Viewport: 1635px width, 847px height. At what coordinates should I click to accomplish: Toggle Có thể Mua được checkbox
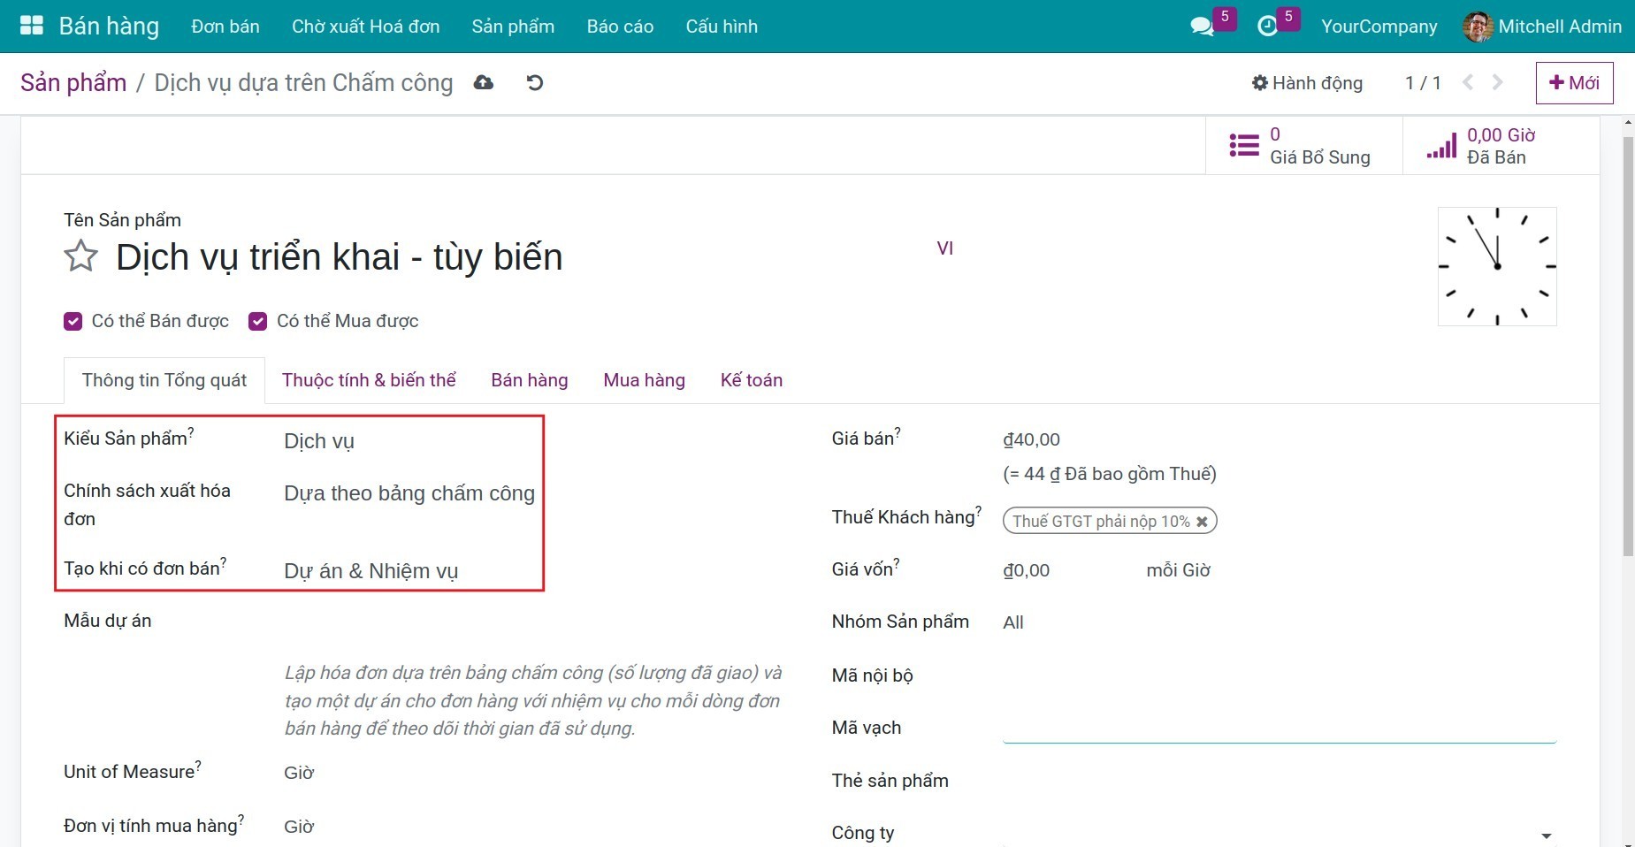[x=258, y=321]
